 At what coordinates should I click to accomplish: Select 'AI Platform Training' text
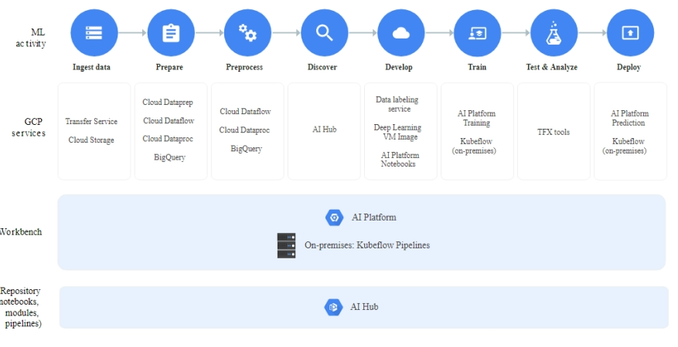pyautogui.click(x=476, y=118)
